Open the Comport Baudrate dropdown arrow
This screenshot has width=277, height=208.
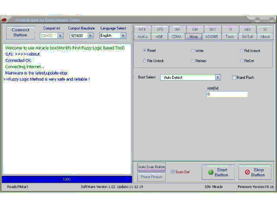90,36
